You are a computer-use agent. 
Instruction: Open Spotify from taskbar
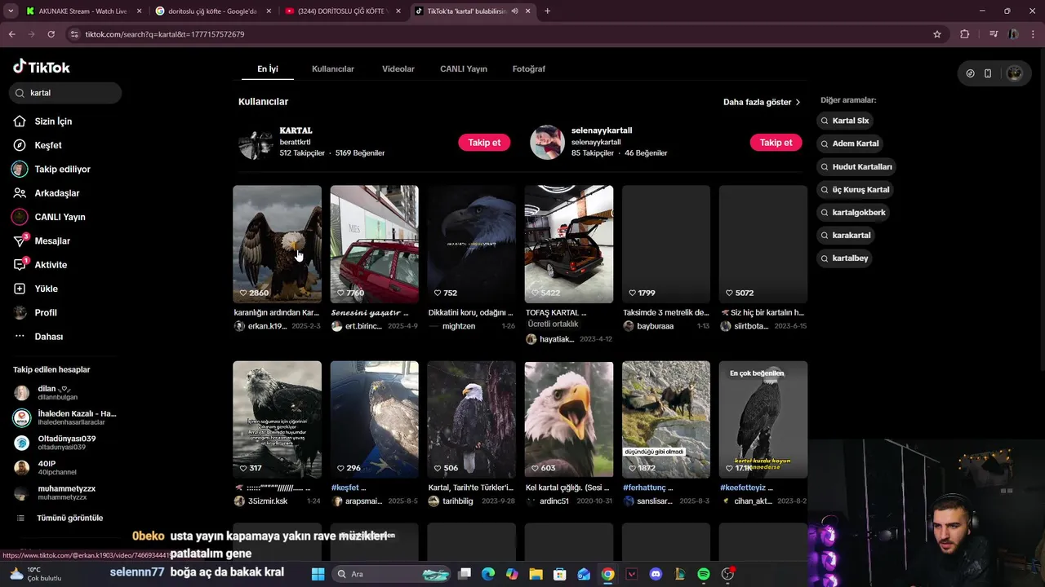(704, 574)
